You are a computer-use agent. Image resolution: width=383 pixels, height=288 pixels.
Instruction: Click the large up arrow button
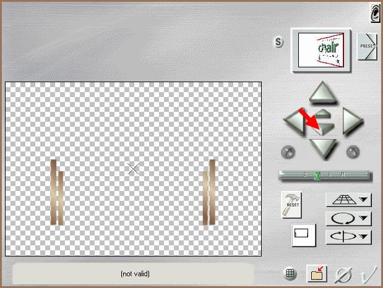323,93
